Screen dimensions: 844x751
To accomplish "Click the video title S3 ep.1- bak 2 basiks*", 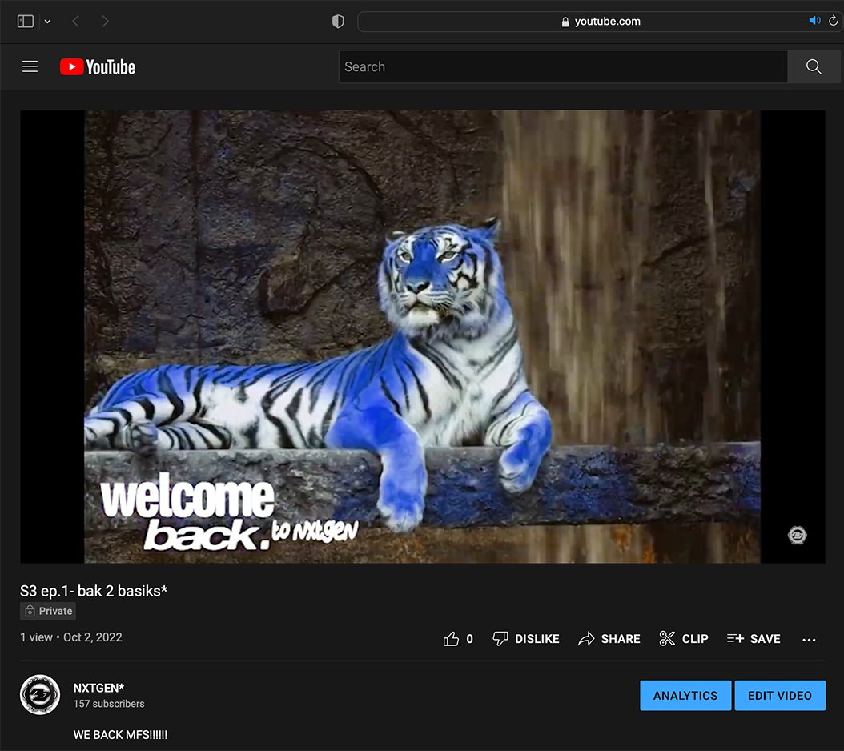I will [94, 591].
